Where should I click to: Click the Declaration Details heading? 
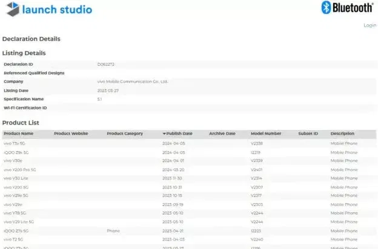pyautogui.click(x=31, y=39)
